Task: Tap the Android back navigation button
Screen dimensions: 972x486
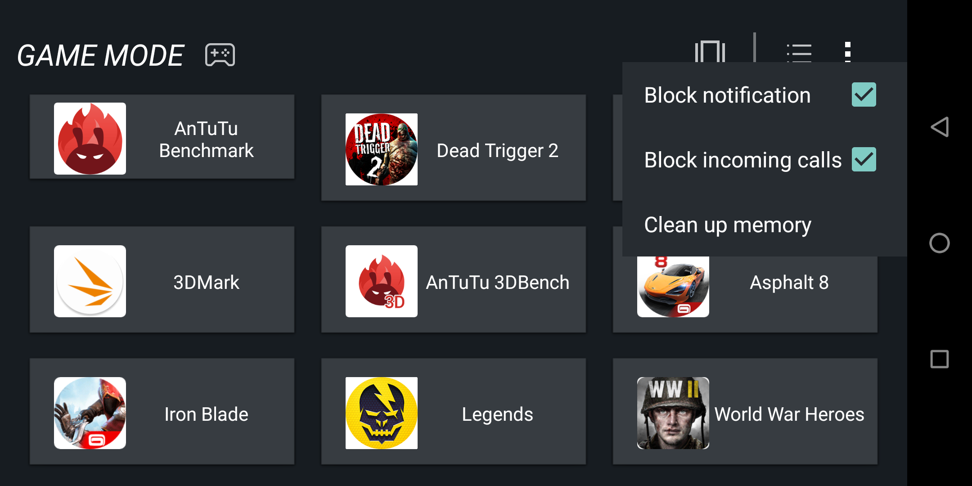Action: (940, 127)
